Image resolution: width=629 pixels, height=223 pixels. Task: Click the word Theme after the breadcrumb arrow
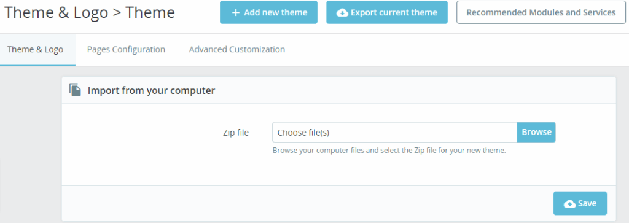pos(150,13)
